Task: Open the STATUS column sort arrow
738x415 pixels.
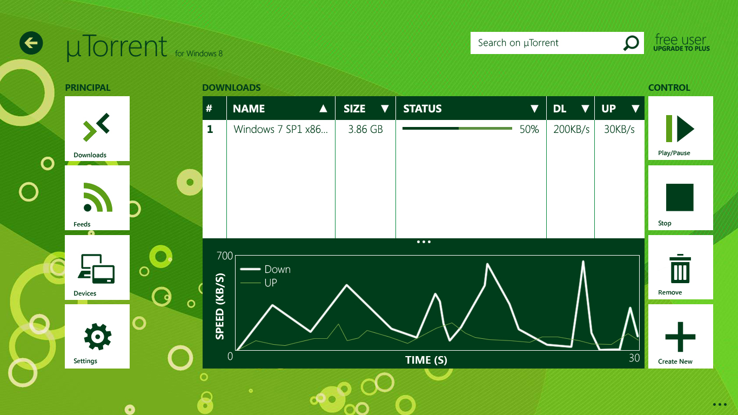Action: pyautogui.click(x=534, y=109)
